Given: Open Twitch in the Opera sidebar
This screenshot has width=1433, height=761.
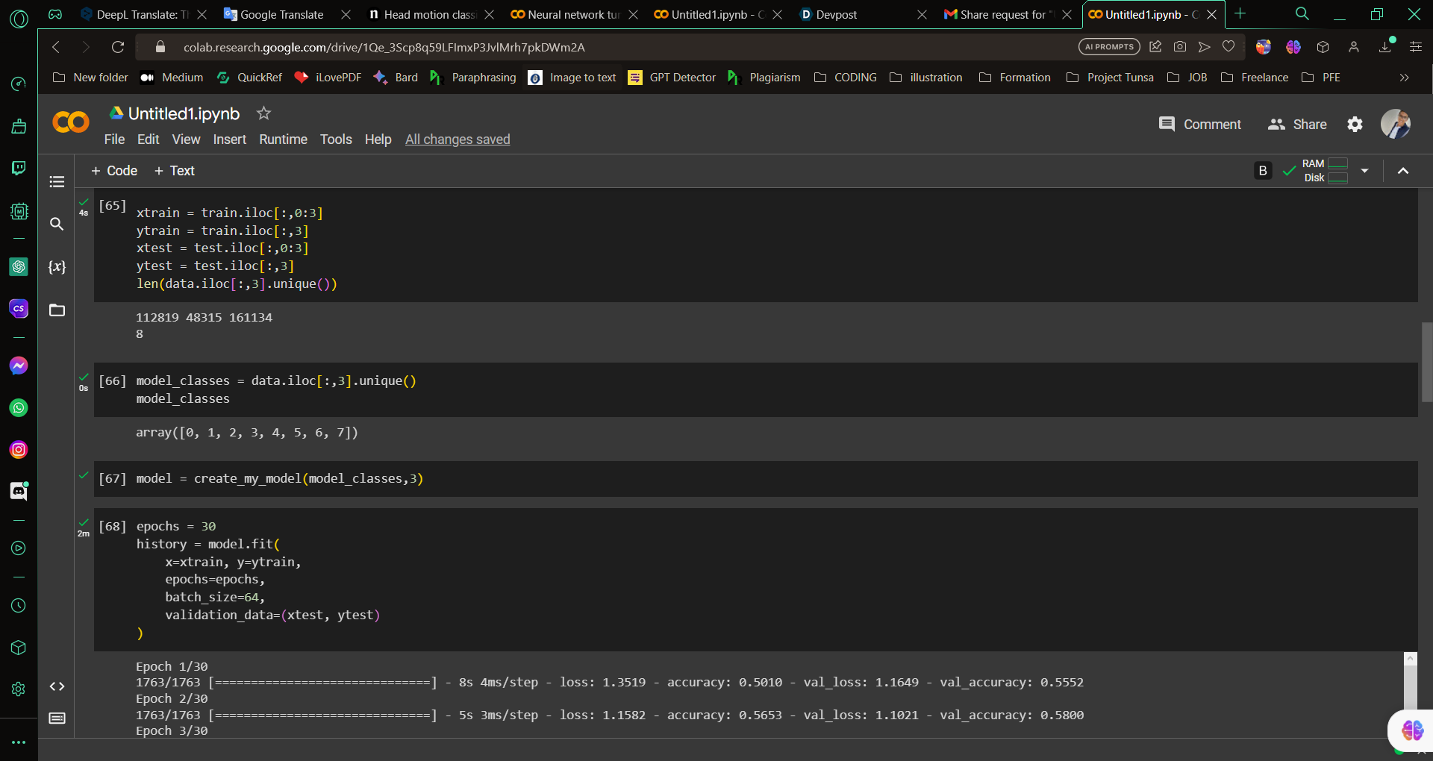Looking at the screenshot, I should [19, 168].
